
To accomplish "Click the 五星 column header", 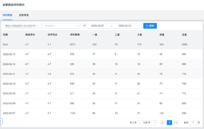I will coord(184,35).
